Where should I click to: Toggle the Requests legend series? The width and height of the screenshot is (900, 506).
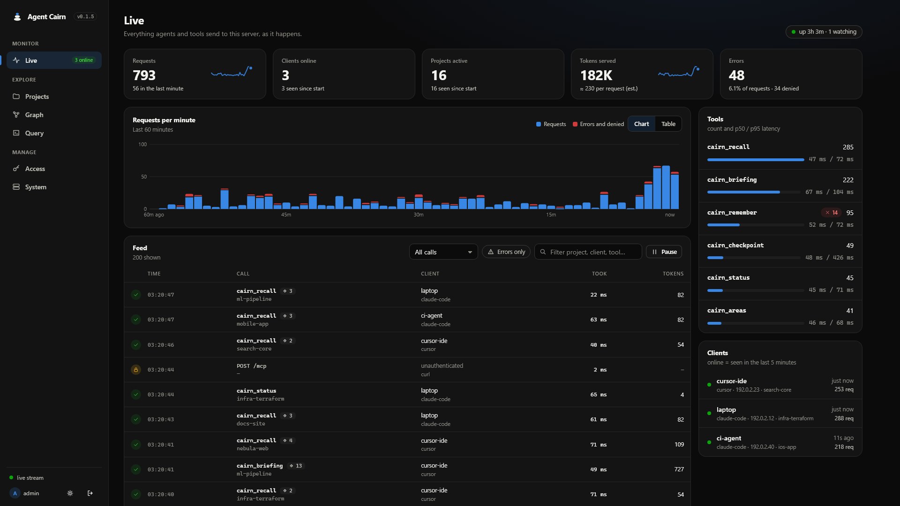point(551,124)
